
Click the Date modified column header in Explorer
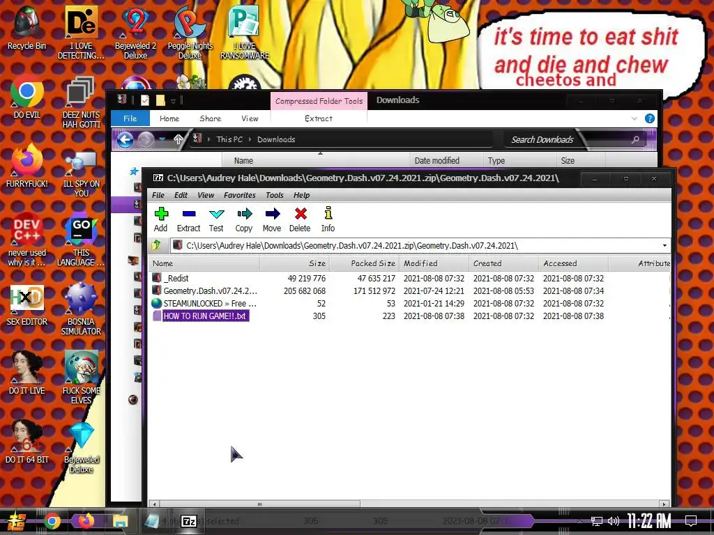pyautogui.click(x=436, y=161)
